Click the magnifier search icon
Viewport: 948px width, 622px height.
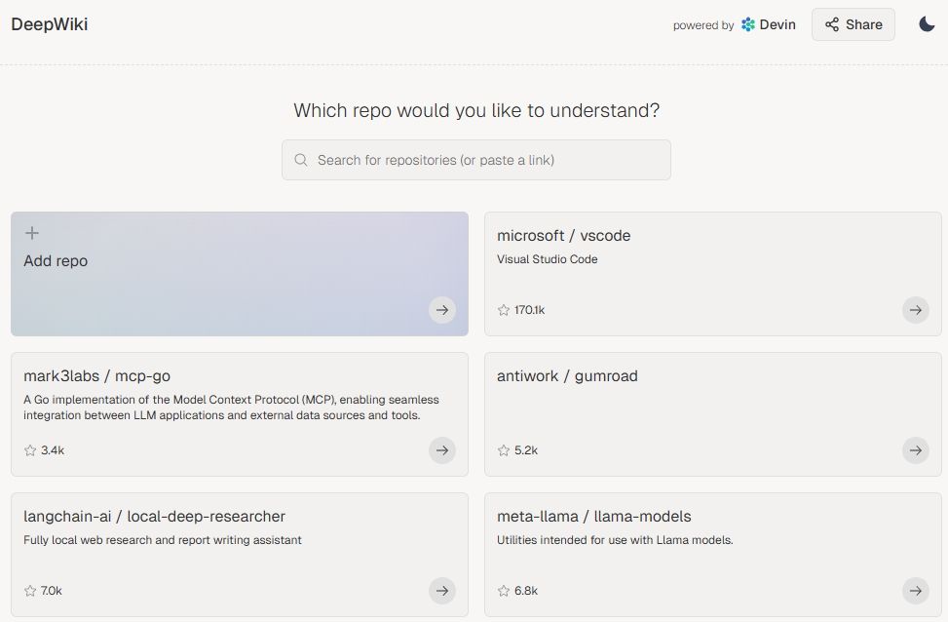(x=300, y=160)
